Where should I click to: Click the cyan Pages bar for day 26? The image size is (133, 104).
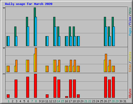coord(106,36)
